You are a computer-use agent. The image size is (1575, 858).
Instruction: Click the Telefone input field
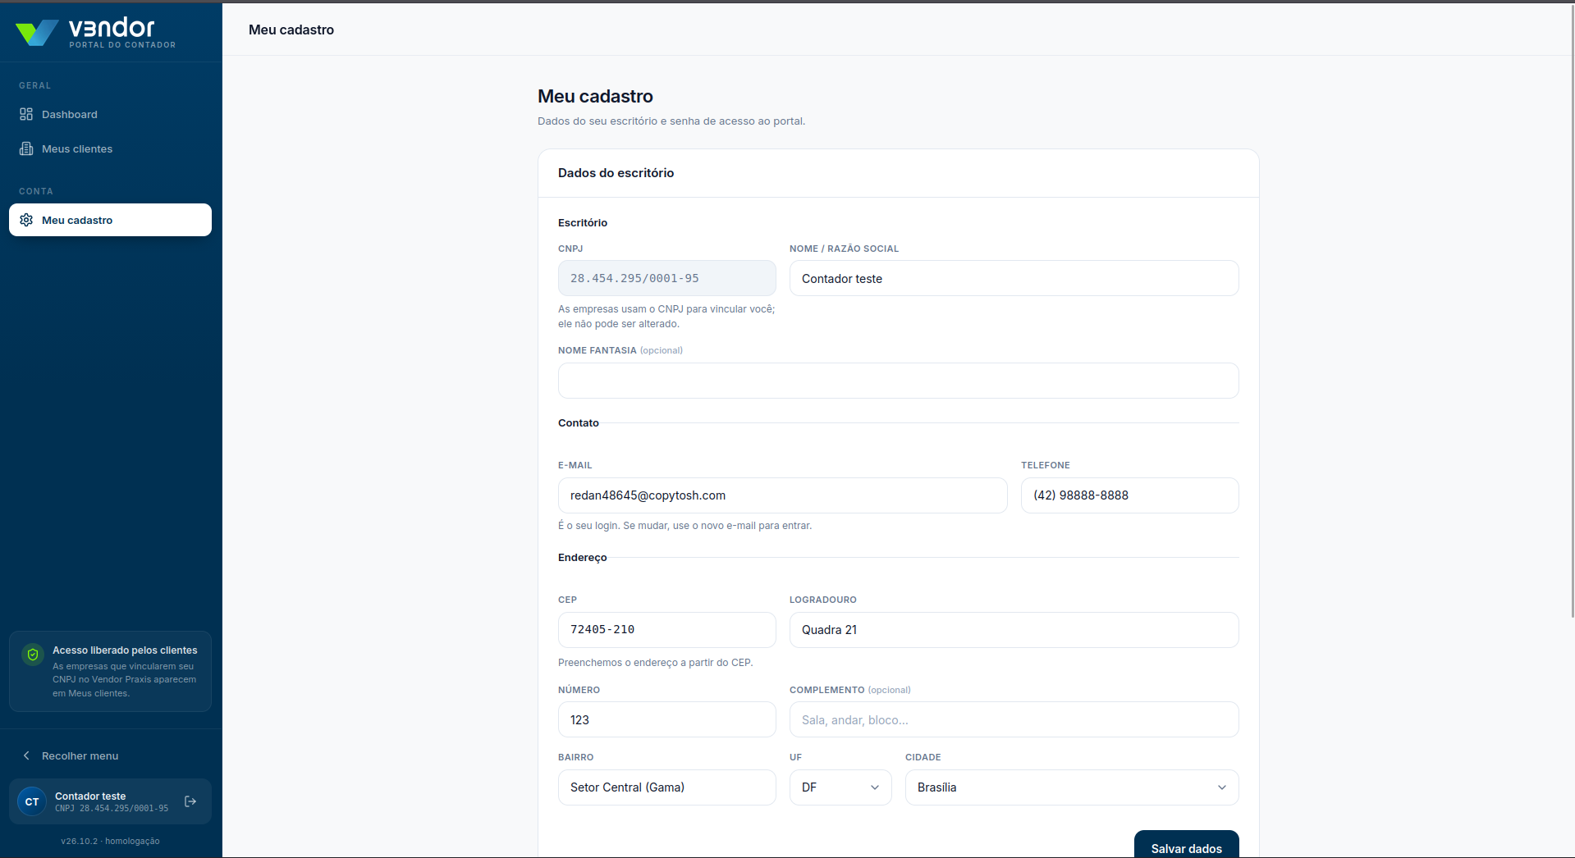click(x=1129, y=495)
